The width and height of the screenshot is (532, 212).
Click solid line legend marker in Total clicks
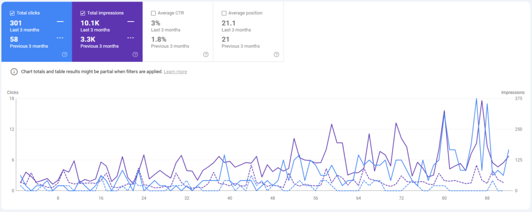tap(60, 22)
